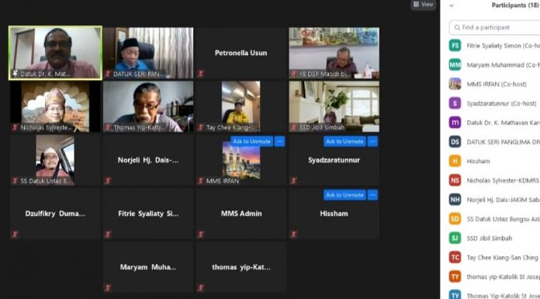Open more options on Syadzaratunnur tile

click(x=372, y=141)
